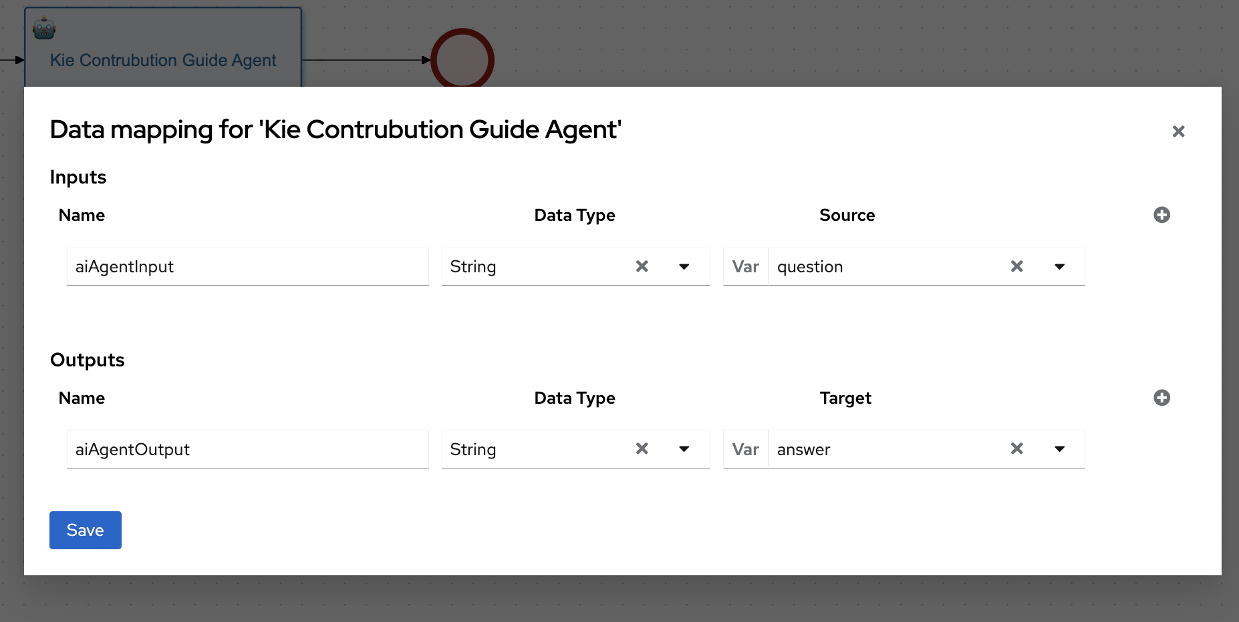Image resolution: width=1239 pixels, height=622 pixels.
Task: Edit the aiAgentInput name field
Action: pos(247,267)
